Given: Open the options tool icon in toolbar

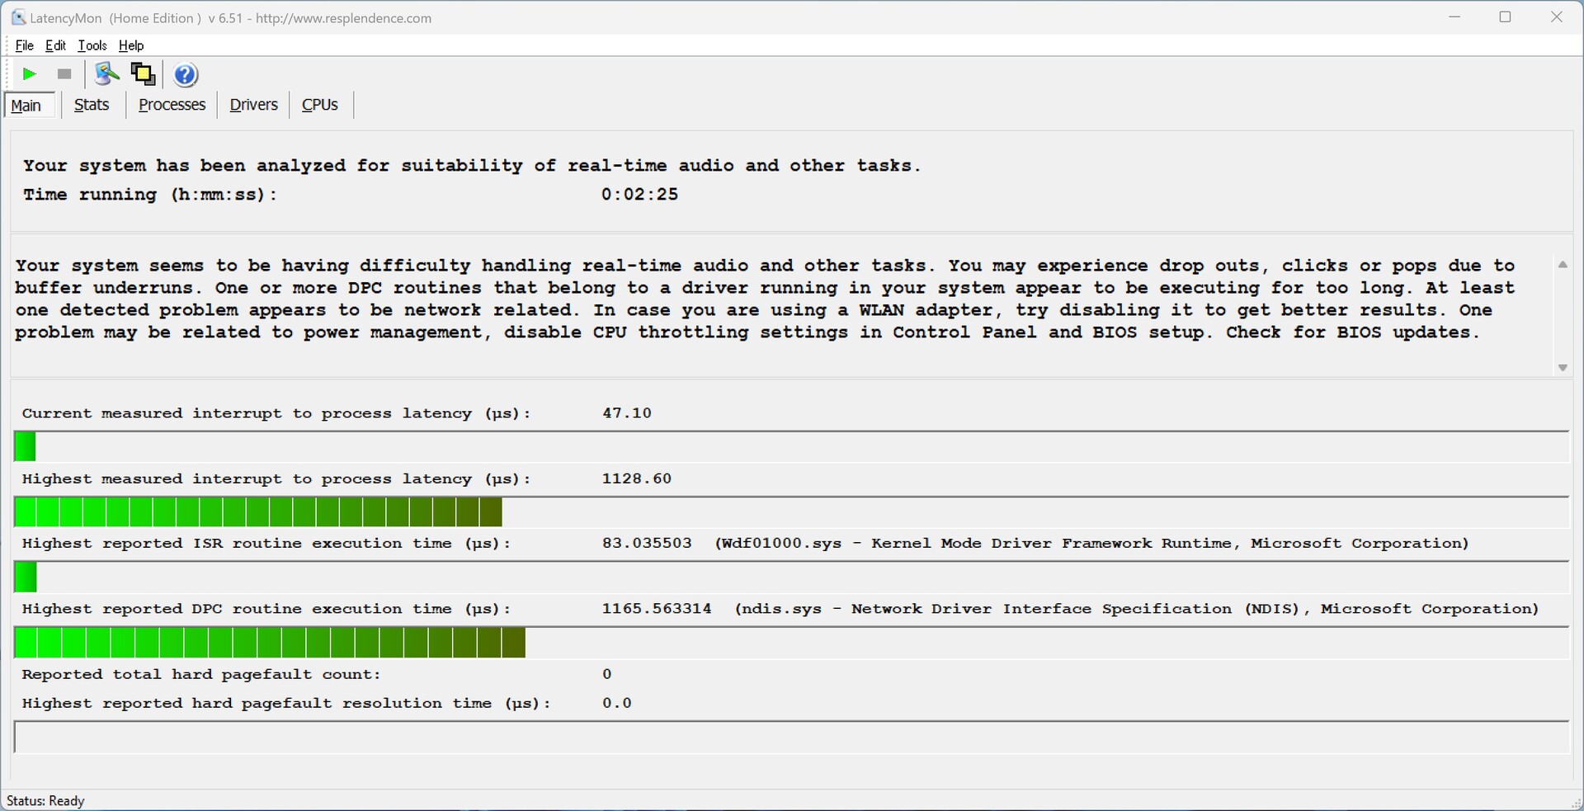Looking at the screenshot, I should click(106, 74).
